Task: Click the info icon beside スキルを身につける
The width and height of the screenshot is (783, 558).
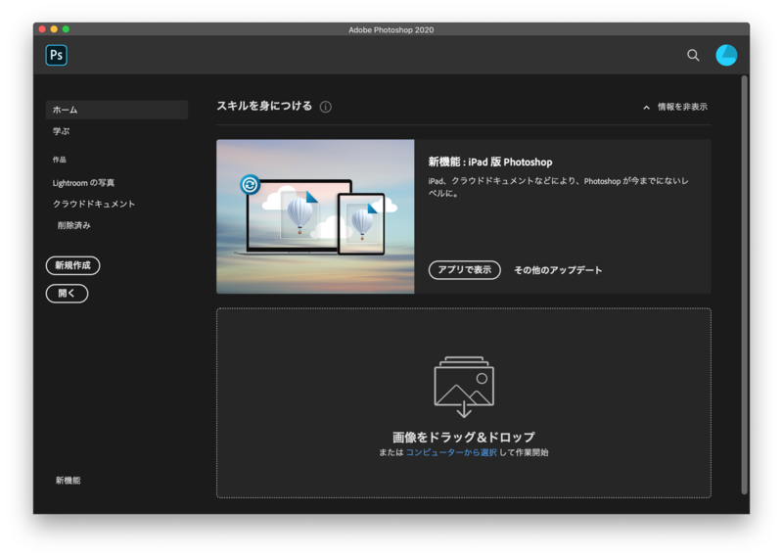Action: pyautogui.click(x=326, y=107)
